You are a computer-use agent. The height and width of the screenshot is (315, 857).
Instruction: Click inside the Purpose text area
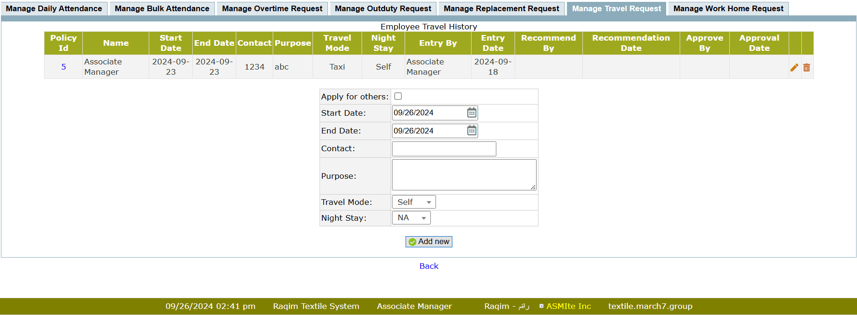(x=464, y=175)
